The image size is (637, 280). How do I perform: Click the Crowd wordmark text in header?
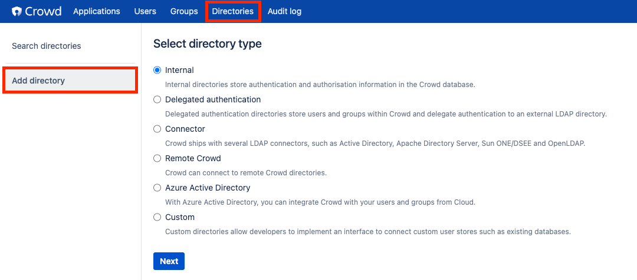click(x=43, y=11)
